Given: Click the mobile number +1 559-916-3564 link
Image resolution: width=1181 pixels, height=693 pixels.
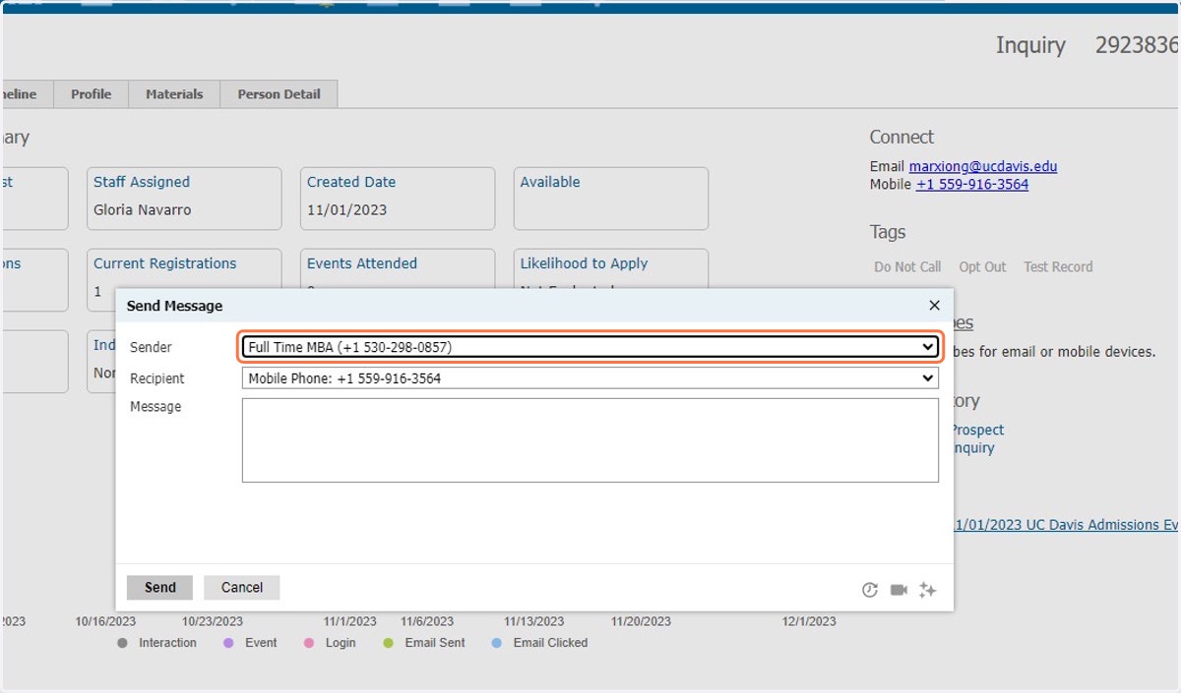Looking at the screenshot, I should point(972,184).
